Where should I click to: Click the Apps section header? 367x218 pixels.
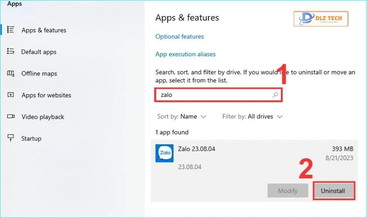14,4
